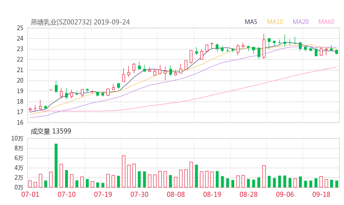Click the 20 price axis label

[20, 81]
